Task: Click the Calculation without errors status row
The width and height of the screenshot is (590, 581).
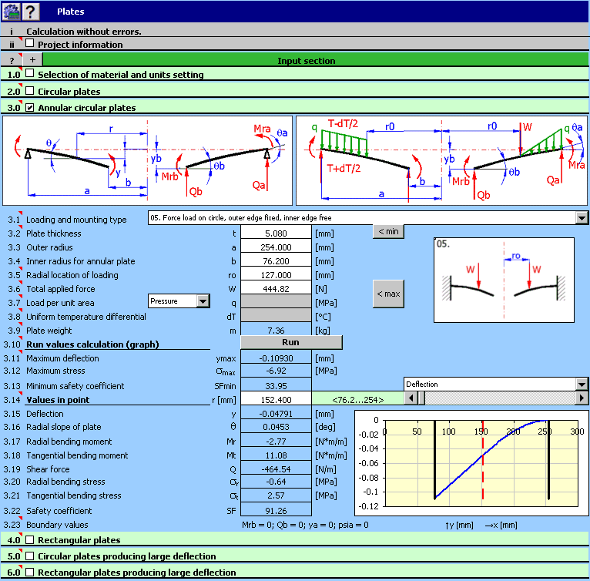Action: tap(295, 32)
